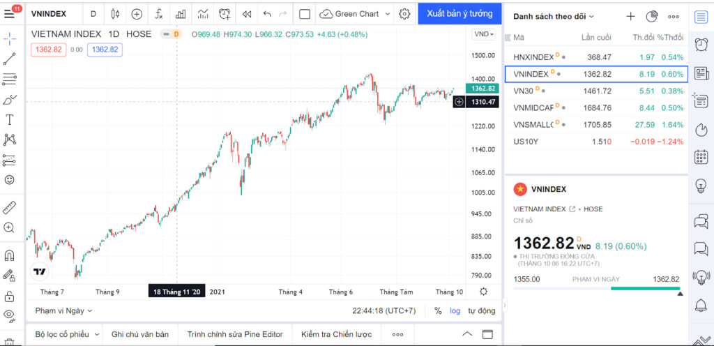Toggle stay in drawing mode

[x=10, y=276]
